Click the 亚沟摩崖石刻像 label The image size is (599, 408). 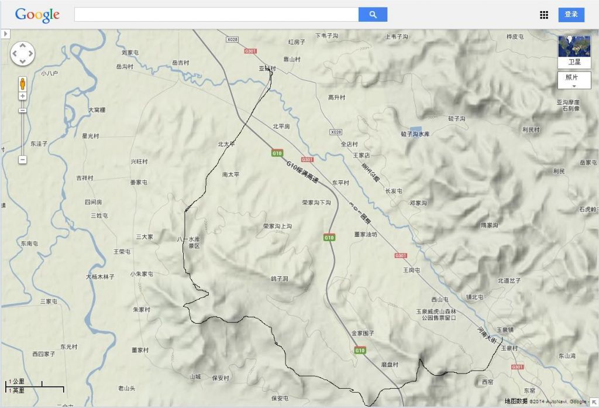pos(568,105)
